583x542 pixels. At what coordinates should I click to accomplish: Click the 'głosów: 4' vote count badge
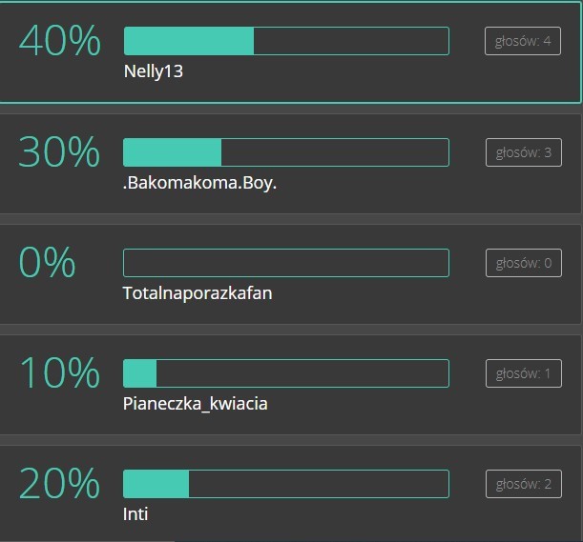(523, 41)
